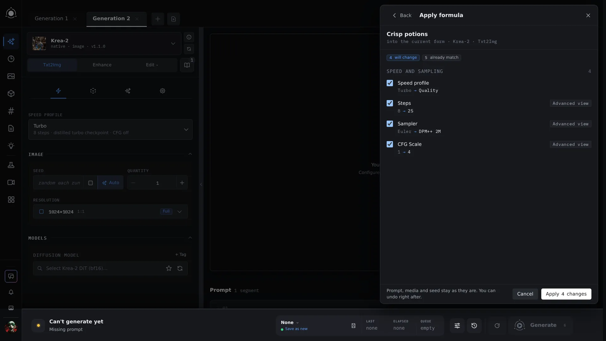Click the notifications bell icon
Viewport: 606px width, 341px height.
coord(11,292)
